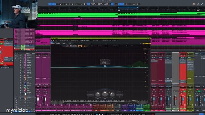Viewport: 205px width, 115px height.
Task: Open the Home start page icon
Action: pyautogui.click(x=202, y=4)
